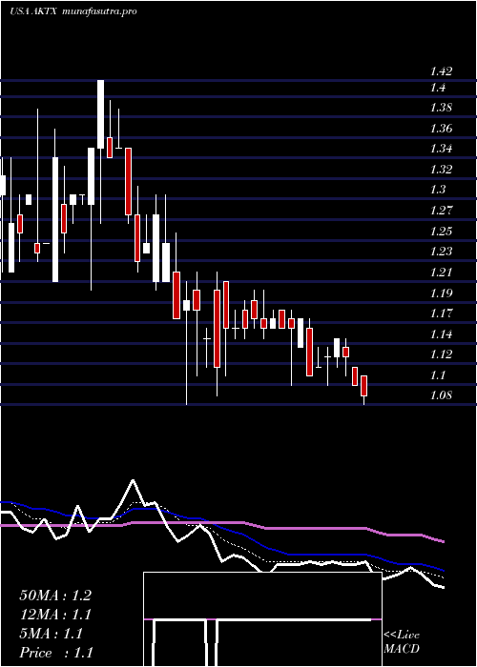The height and width of the screenshot is (667, 477).
Task: Click the 1.42 price axis label
Action: point(440,71)
